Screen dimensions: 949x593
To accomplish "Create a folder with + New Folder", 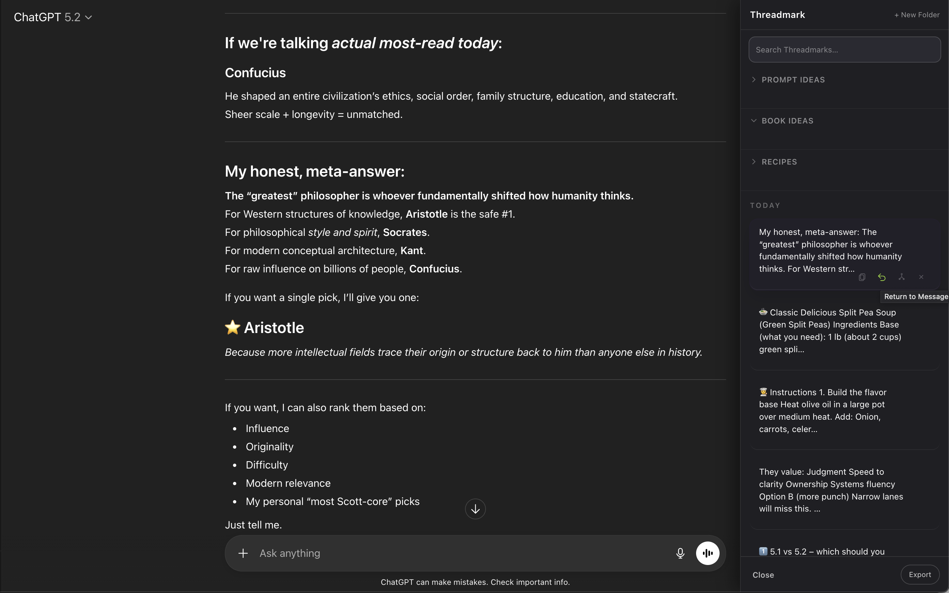I will (917, 15).
